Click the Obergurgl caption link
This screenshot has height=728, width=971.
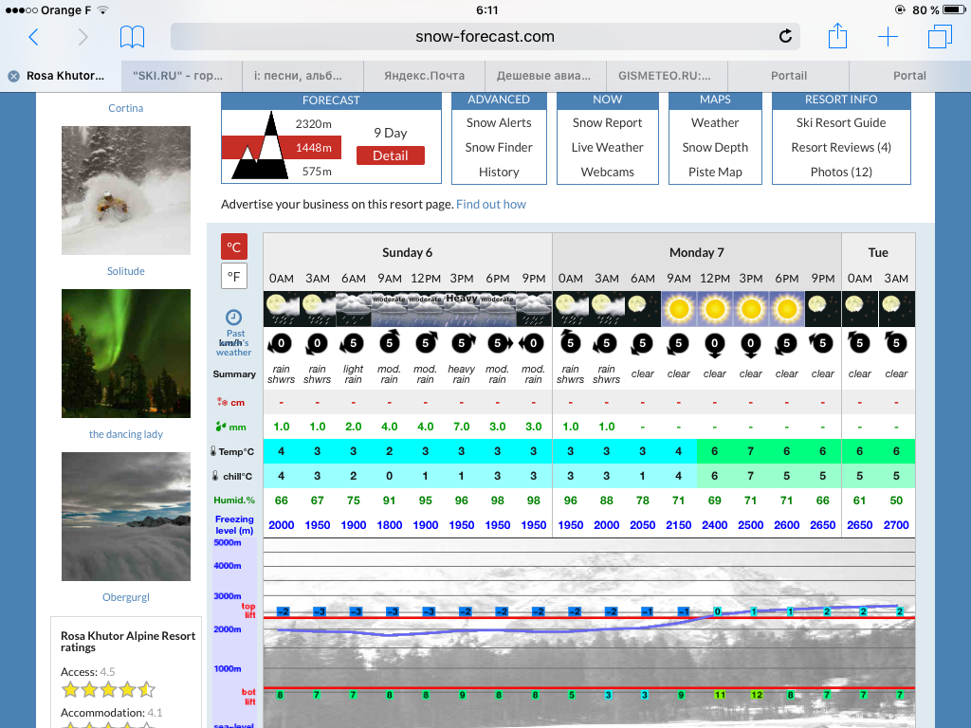(126, 597)
